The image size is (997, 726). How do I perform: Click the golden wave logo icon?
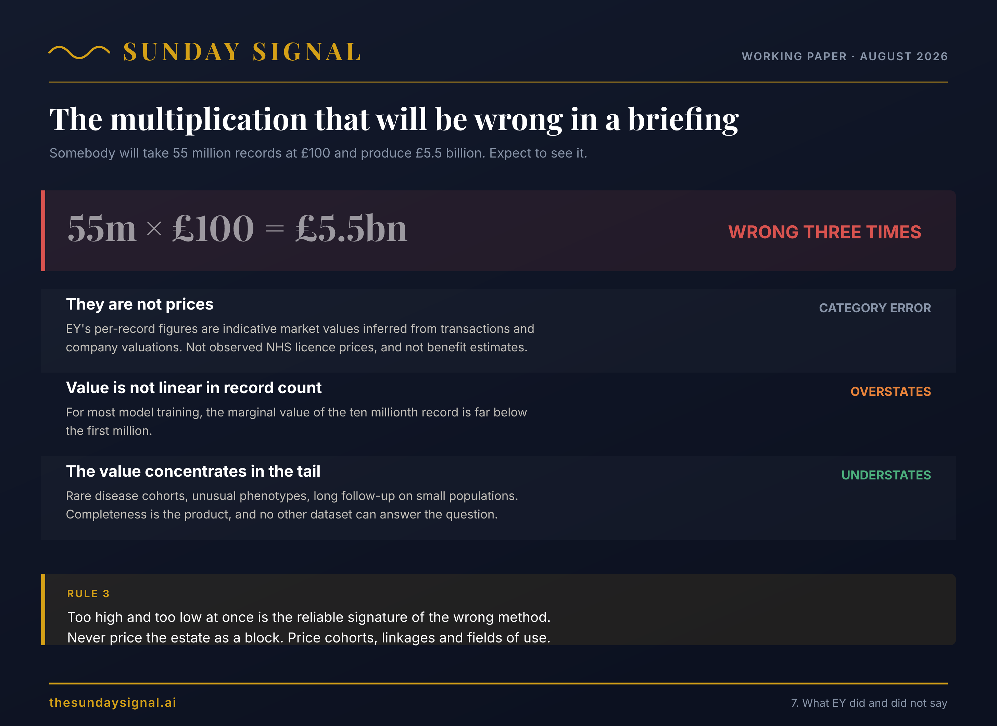(79, 52)
